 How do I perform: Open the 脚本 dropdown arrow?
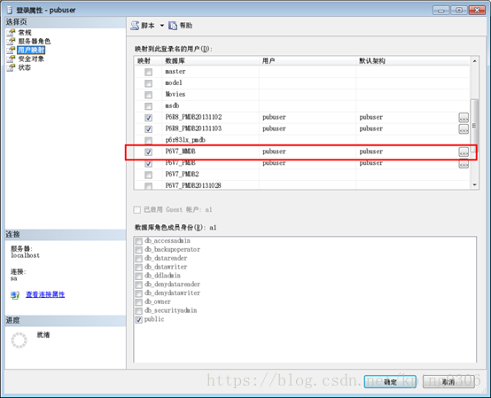pyautogui.click(x=162, y=26)
